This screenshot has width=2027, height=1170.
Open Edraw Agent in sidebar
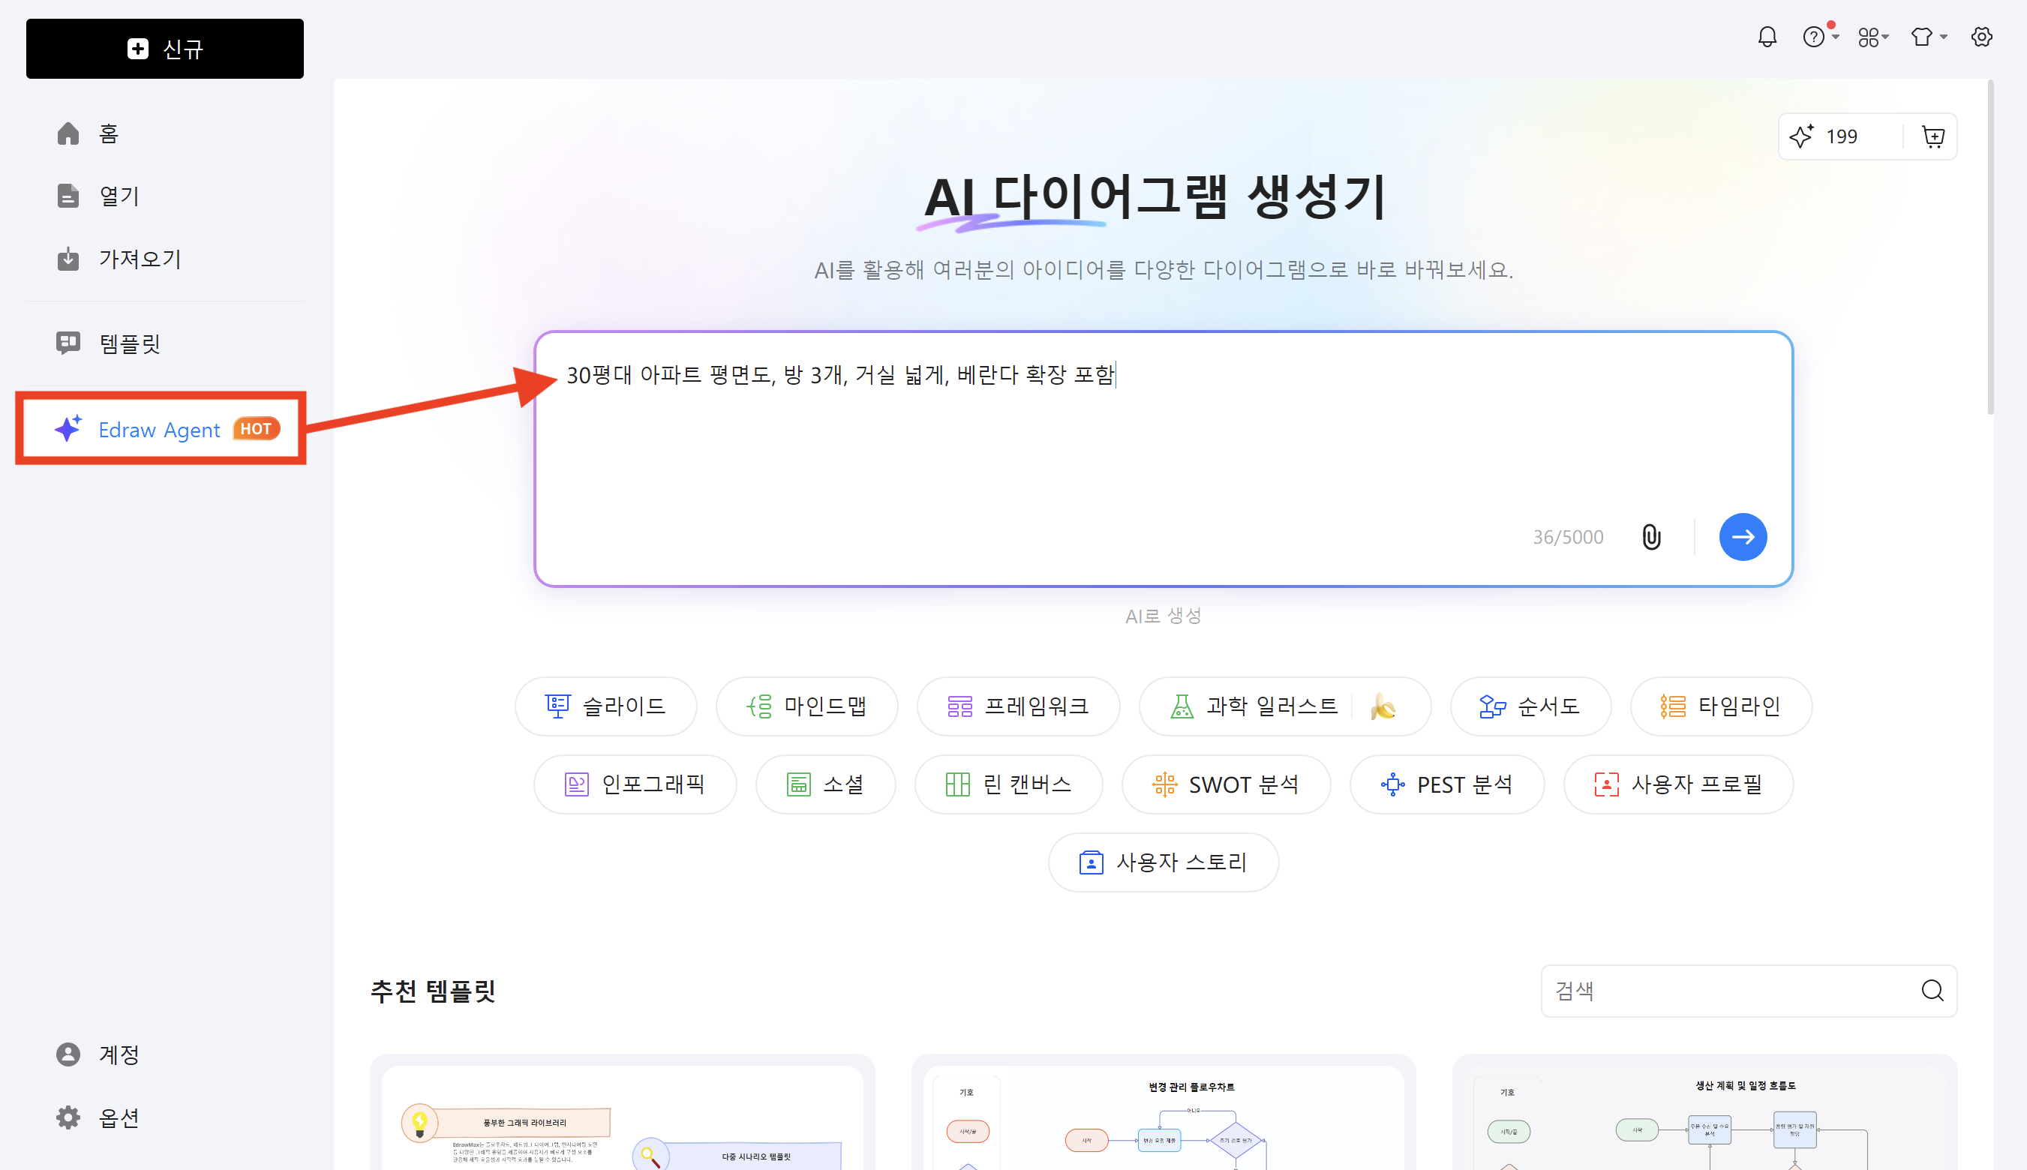coord(161,429)
